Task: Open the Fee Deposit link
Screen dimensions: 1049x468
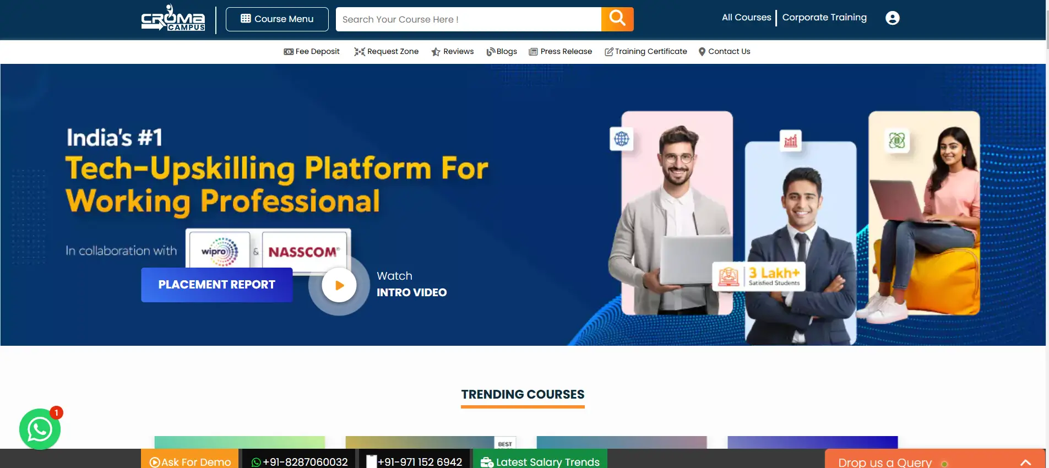Action: pos(312,52)
